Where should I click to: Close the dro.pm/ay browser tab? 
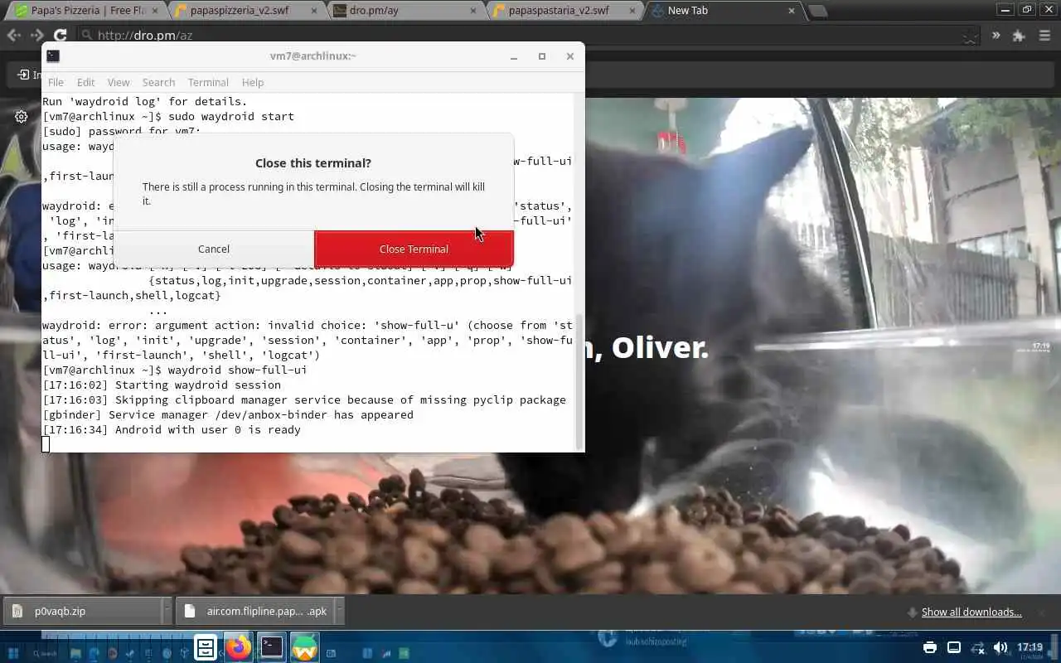(x=472, y=11)
